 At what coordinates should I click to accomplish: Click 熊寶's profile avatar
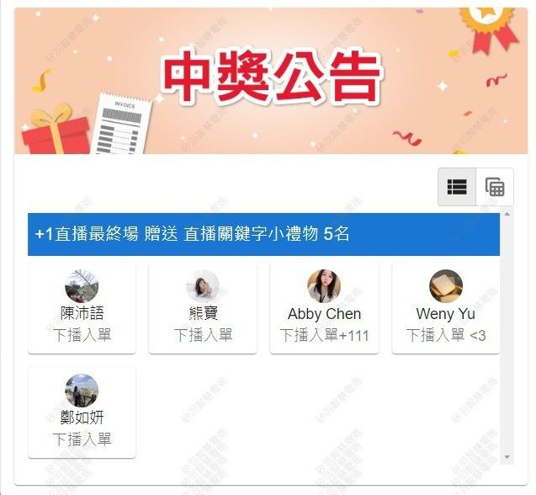point(203,286)
